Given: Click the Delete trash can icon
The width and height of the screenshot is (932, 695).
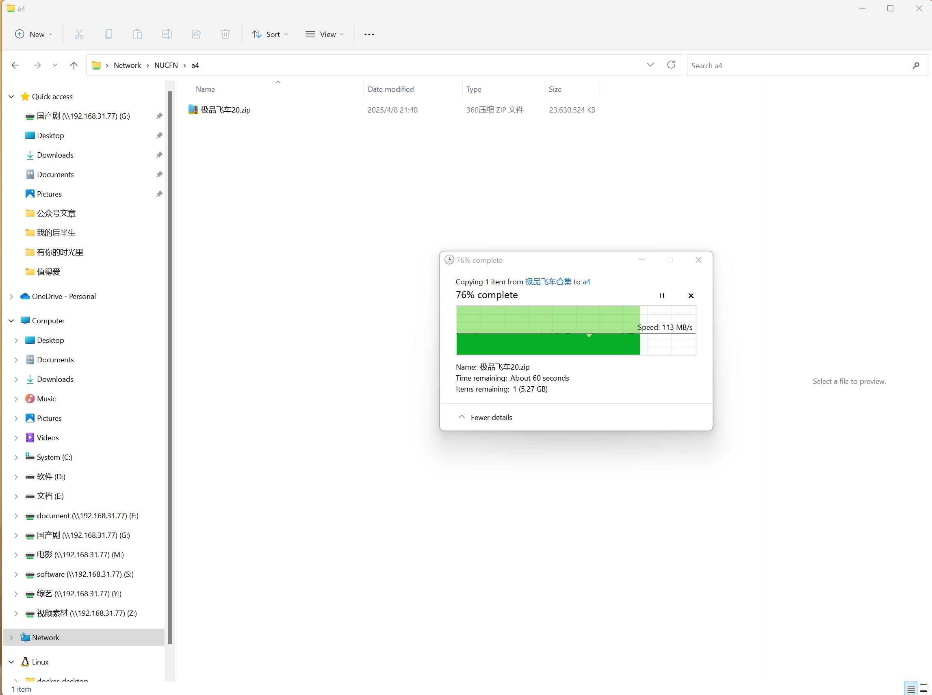Looking at the screenshot, I should (225, 34).
